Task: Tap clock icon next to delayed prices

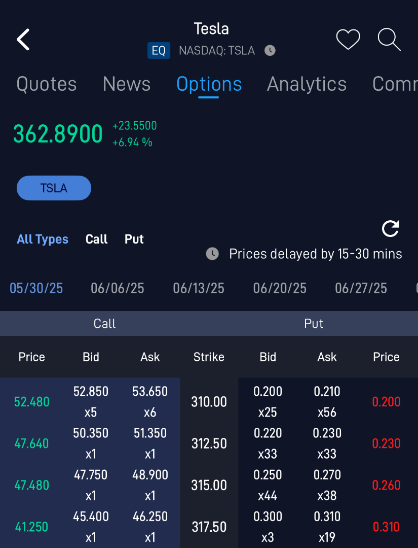Action: [212, 254]
